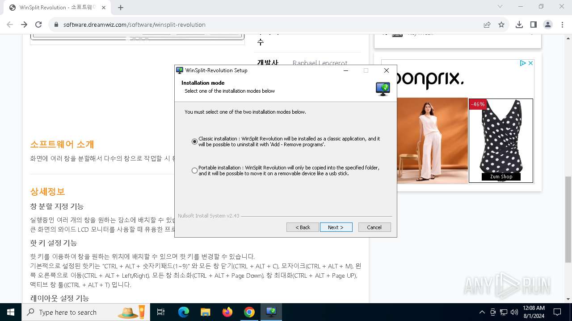Open Chrome profile menu
This screenshot has height=321, width=572.
click(548, 25)
